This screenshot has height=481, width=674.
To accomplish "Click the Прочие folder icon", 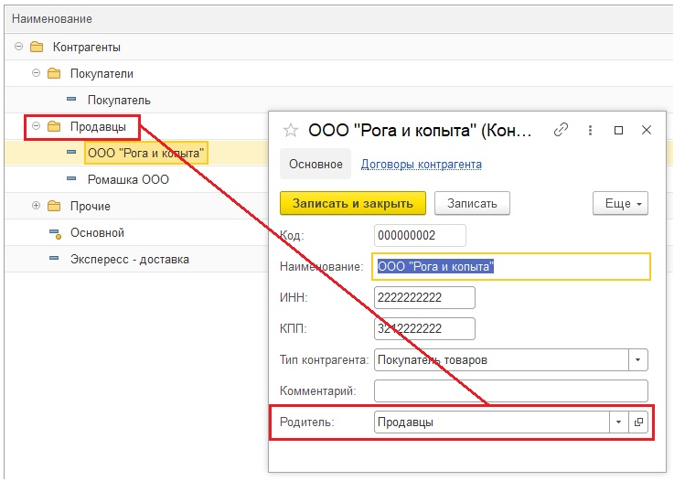I will pos(54,206).
